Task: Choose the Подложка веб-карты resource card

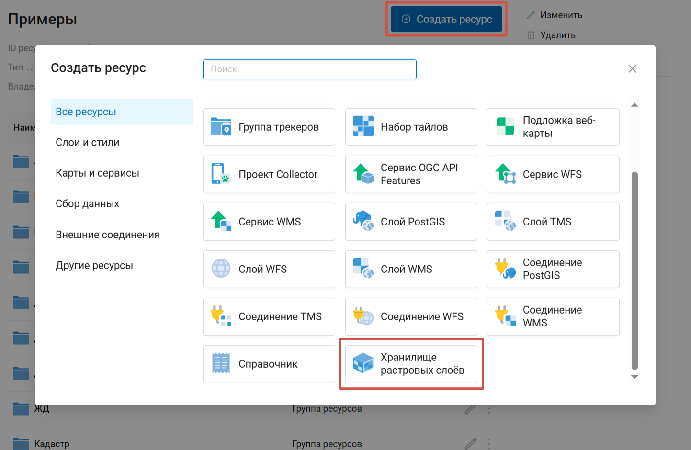Action: (553, 127)
